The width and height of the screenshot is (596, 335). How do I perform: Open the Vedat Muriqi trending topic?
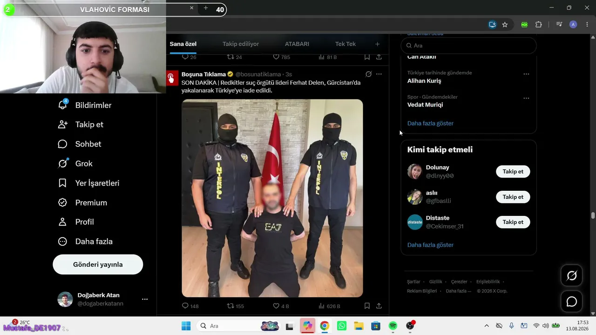[425, 105]
